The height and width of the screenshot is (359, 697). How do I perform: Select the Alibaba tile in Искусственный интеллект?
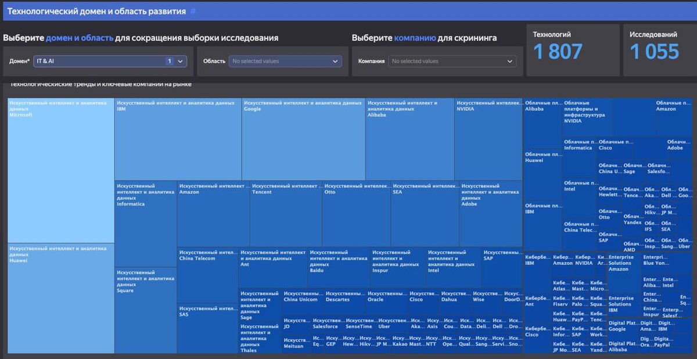tap(409, 139)
